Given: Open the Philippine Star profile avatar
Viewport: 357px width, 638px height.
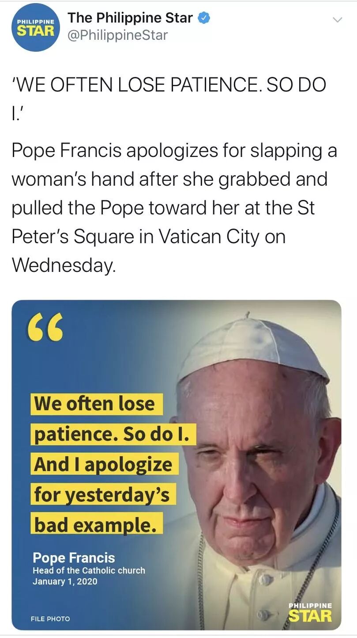Looking at the screenshot, I should [35, 27].
